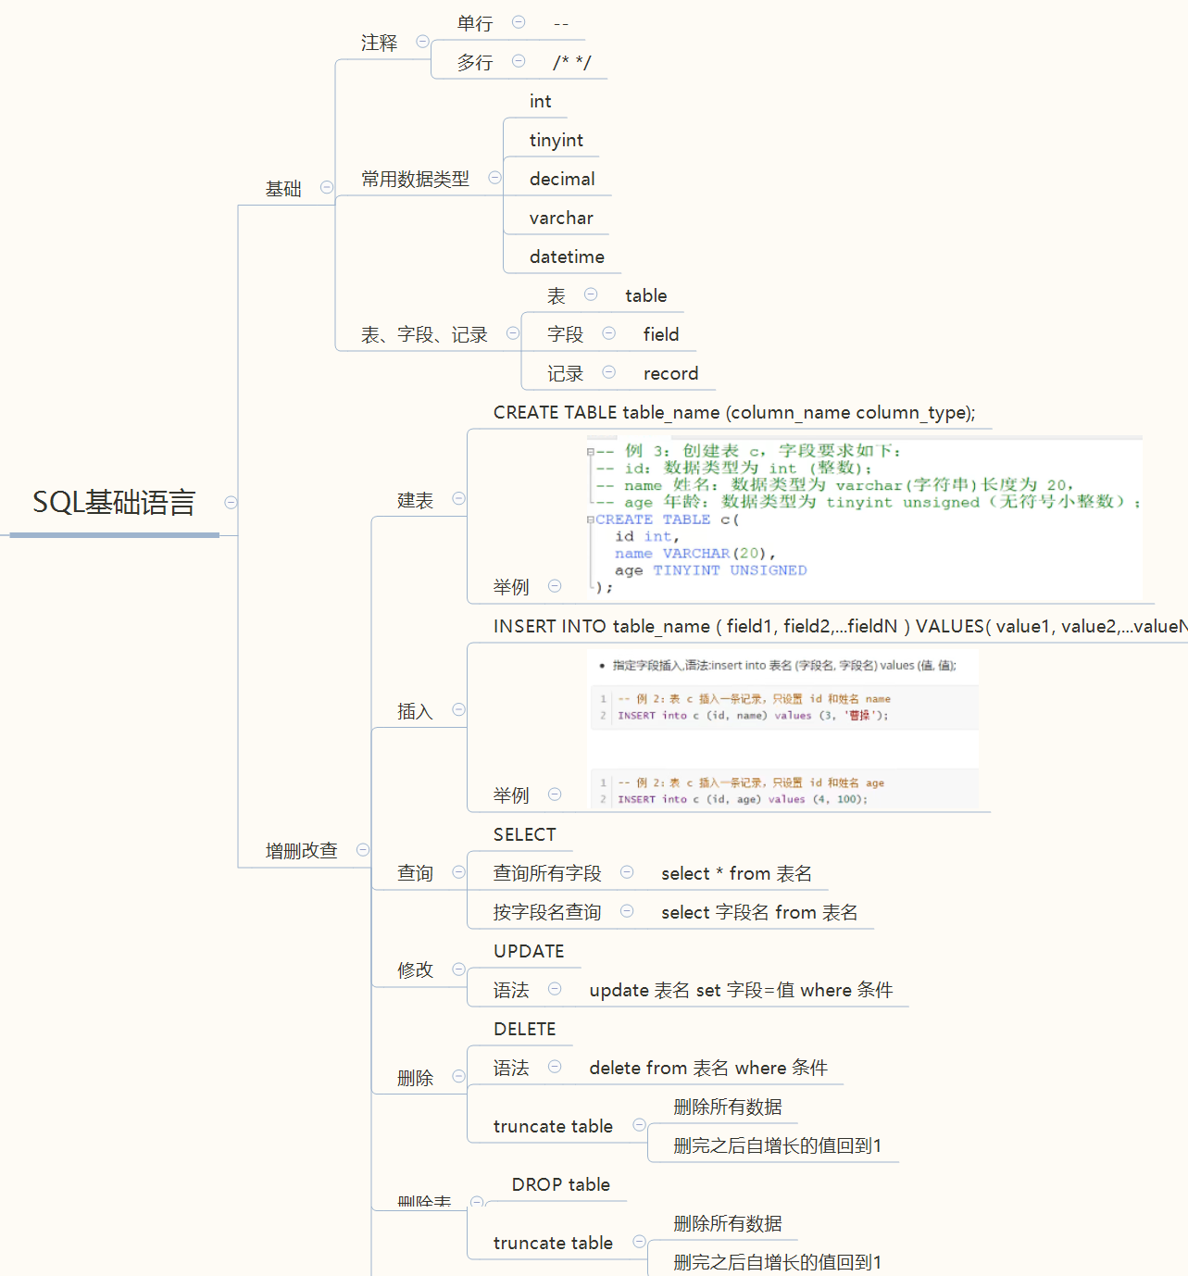Collapse truncate table node under DROP table
Viewport: 1188px width, 1276px height.
tap(639, 1242)
